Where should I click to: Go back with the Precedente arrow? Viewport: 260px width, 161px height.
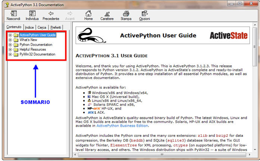pyautogui.click(x=51, y=13)
